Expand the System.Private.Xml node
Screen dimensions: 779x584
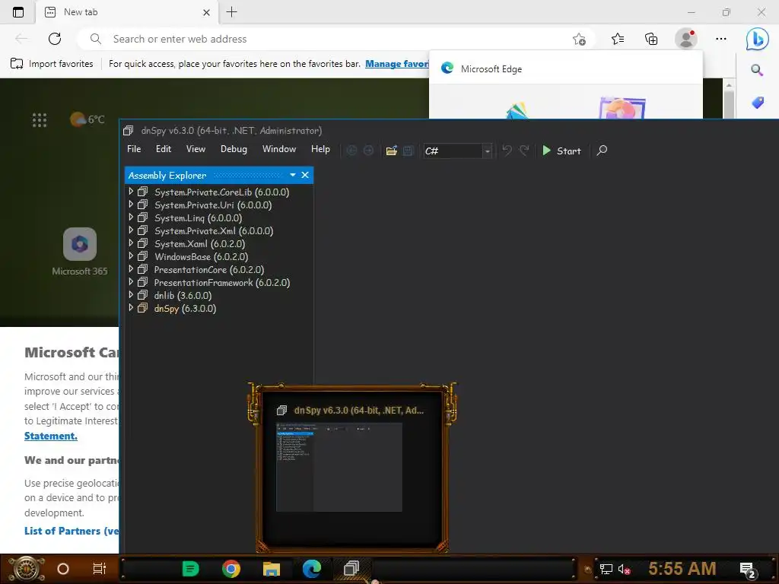coord(131,230)
